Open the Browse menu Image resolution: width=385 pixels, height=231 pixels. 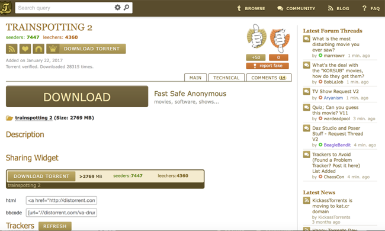[x=251, y=8]
